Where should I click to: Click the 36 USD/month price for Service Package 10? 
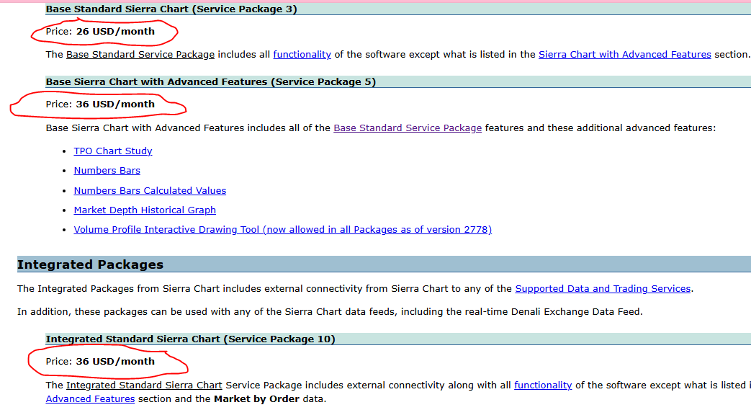tap(115, 362)
